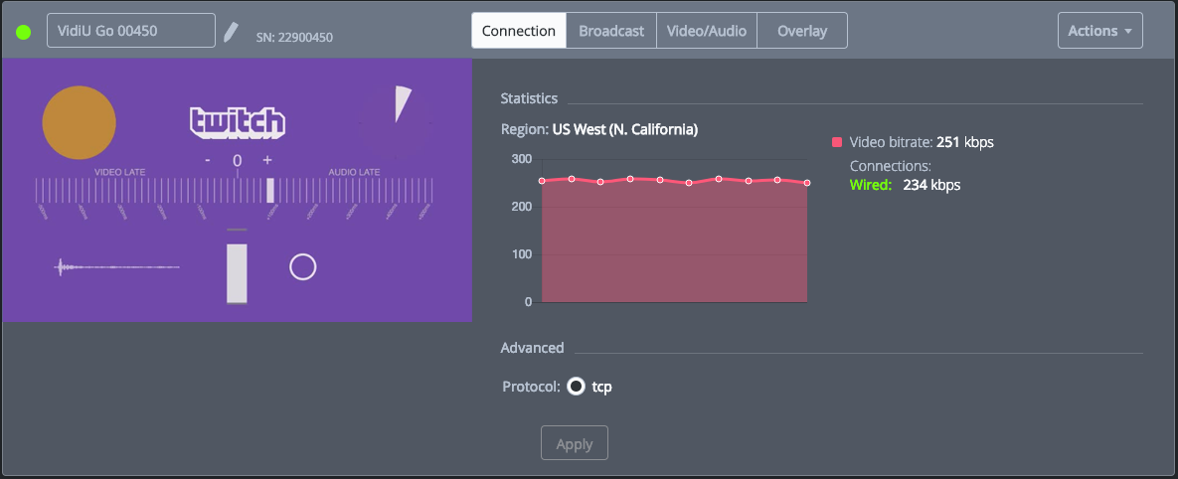The width and height of the screenshot is (1178, 479).
Task: Select the tcp protocol radio button
Action: click(x=576, y=387)
